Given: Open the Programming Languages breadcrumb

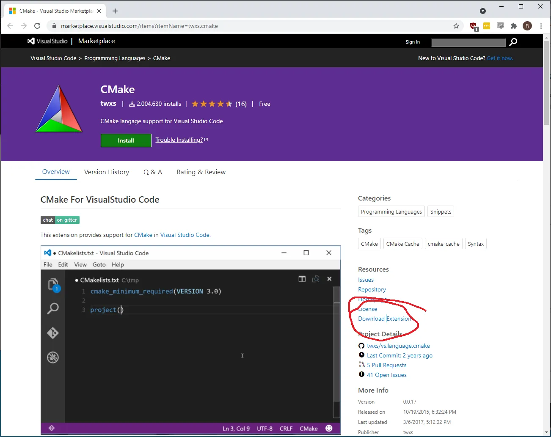Looking at the screenshot, I should point(115,58).
